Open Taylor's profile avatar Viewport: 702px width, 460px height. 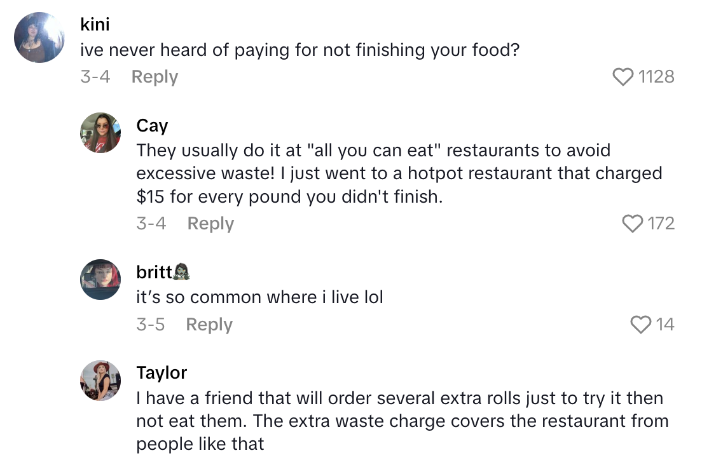tap(100, 381)
